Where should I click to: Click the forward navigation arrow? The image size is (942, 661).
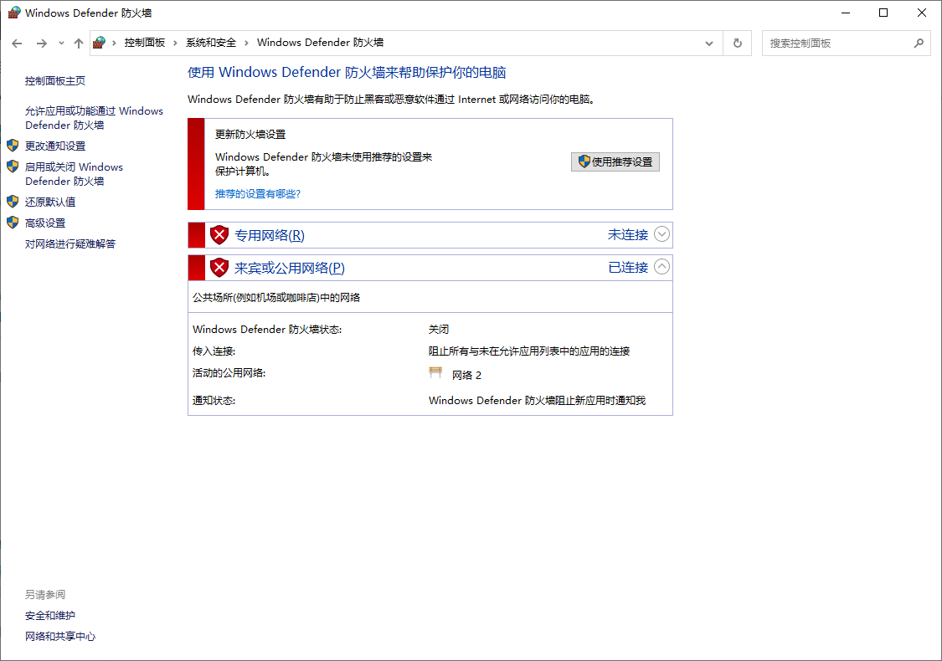[x=42, y=44]
